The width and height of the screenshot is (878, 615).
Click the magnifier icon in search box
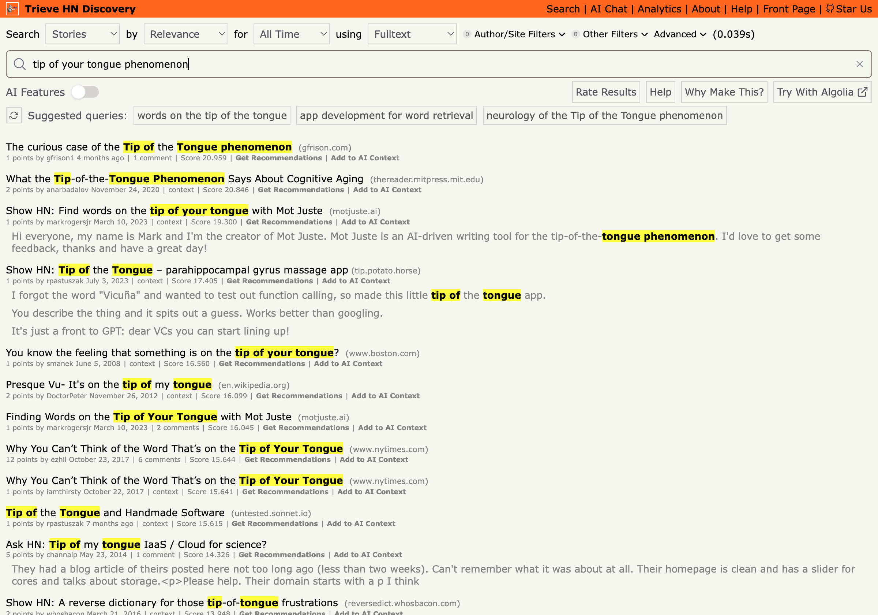tap(19, 64)
